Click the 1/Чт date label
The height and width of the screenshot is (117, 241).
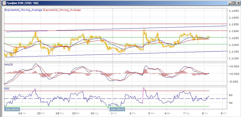point(114,113)
